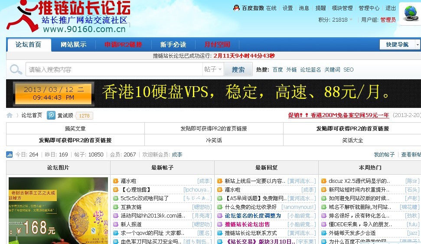Click the magnifying glass search icon
Viewport: 421px width, 244px height.
click(x=16, y=69)
